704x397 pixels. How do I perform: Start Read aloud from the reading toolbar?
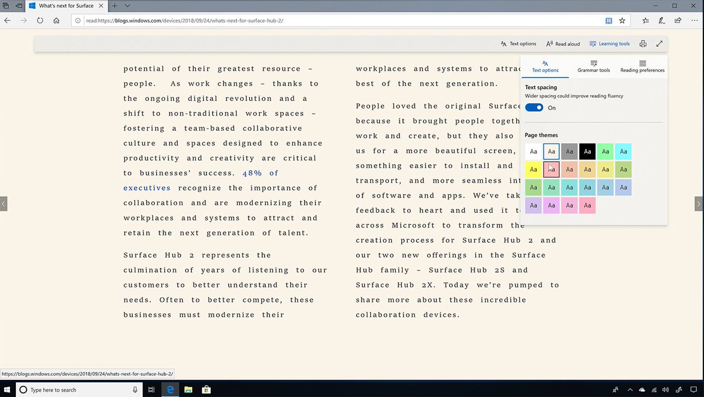tap(562, 43)
